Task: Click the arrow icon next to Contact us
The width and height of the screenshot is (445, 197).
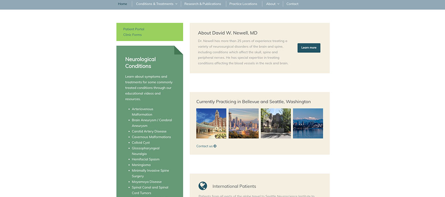Action: [215, 146]
